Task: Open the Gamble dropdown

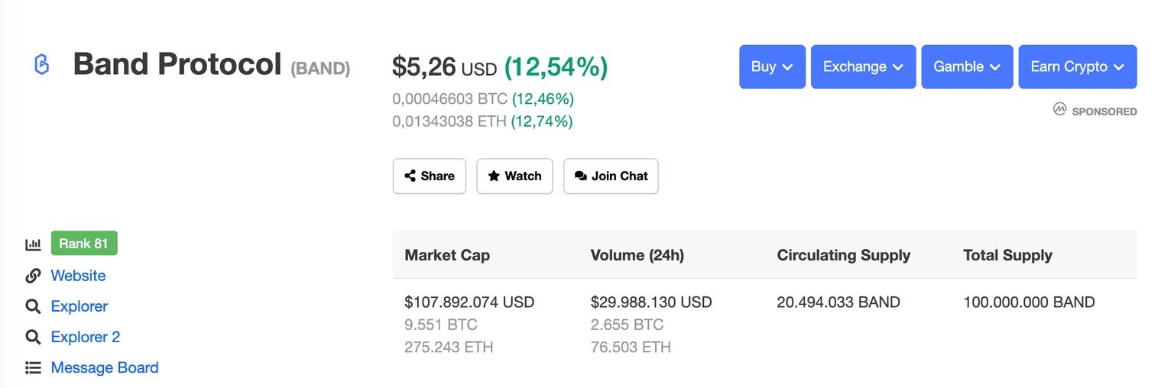Action: [x=967, y=66]
